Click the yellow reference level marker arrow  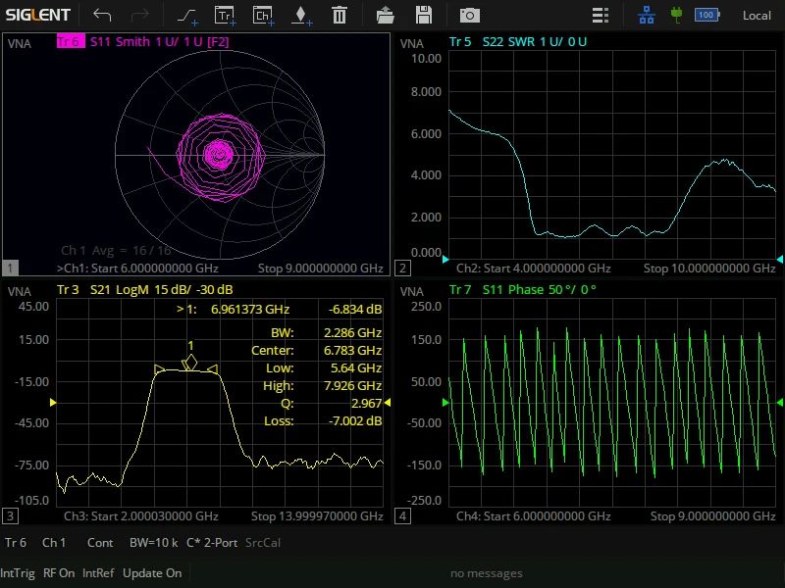[x=53, y=402]
